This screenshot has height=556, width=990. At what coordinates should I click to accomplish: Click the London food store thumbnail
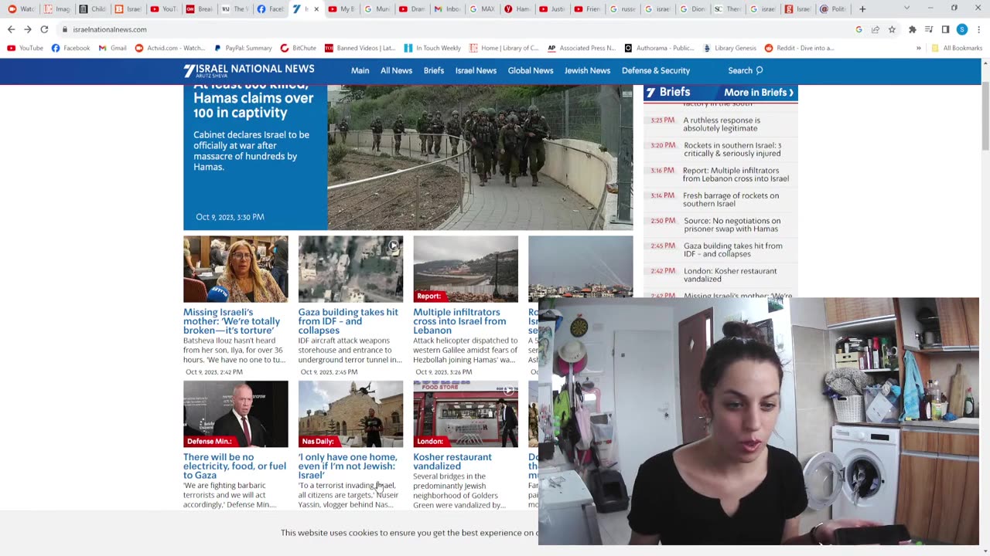pos(466,414)
